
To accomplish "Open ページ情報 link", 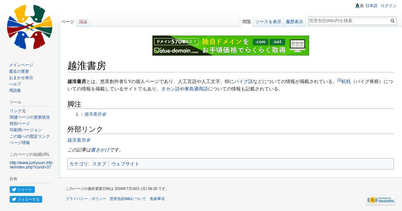I will [20, 143].
